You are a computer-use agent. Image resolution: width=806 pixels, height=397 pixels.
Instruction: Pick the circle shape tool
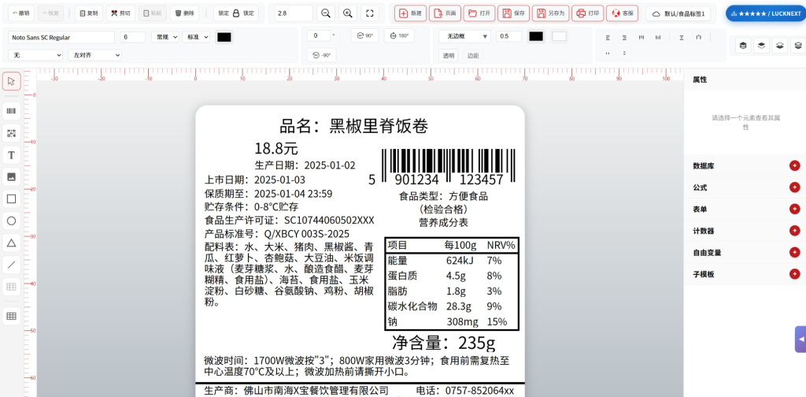tap(11, 221)
